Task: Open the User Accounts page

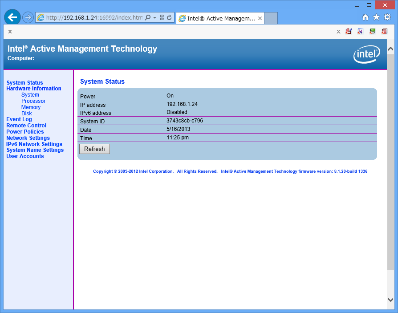Action: 25,156
